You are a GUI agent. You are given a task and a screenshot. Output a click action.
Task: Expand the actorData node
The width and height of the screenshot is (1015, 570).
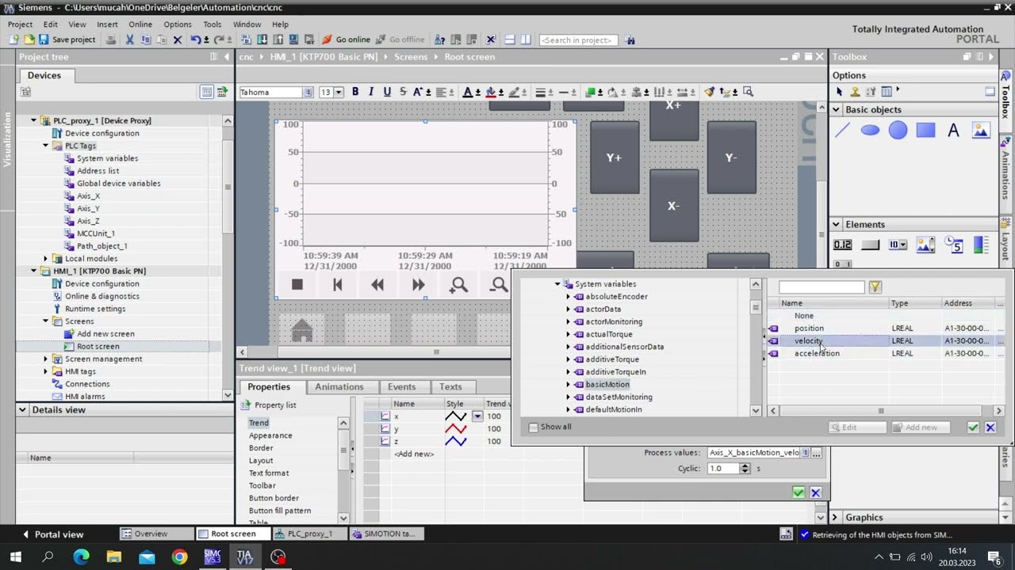[568, 309]
